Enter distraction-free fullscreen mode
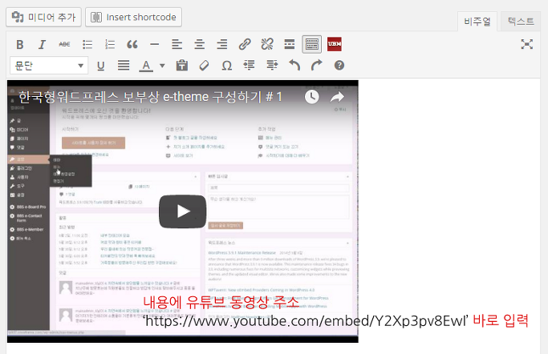 (526, 44)
